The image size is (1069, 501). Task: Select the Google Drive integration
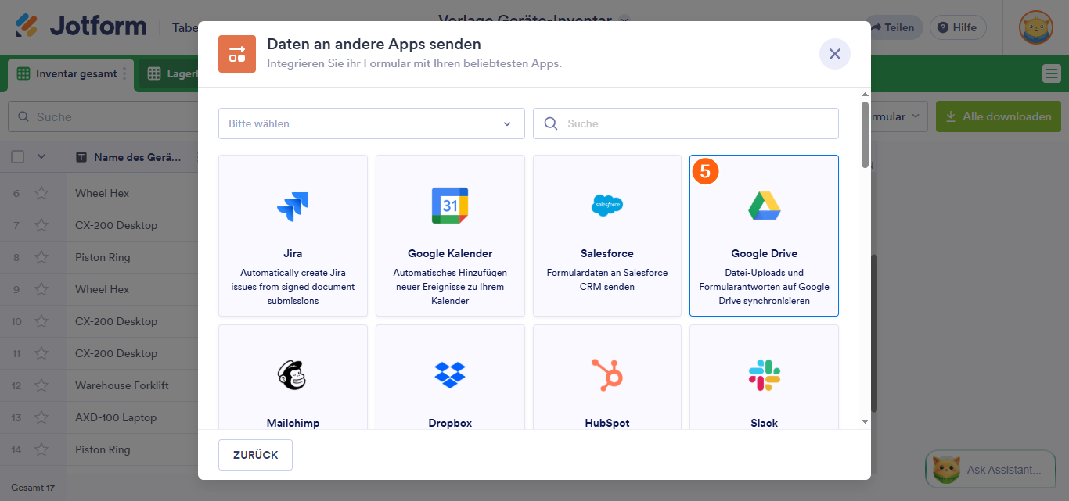click(x=764, y=206)
